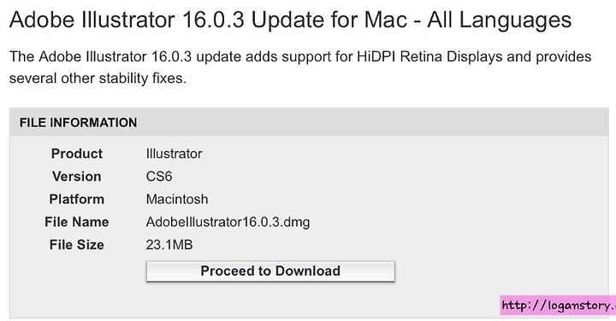
Task: Click the Product row label
Action: 77,154
